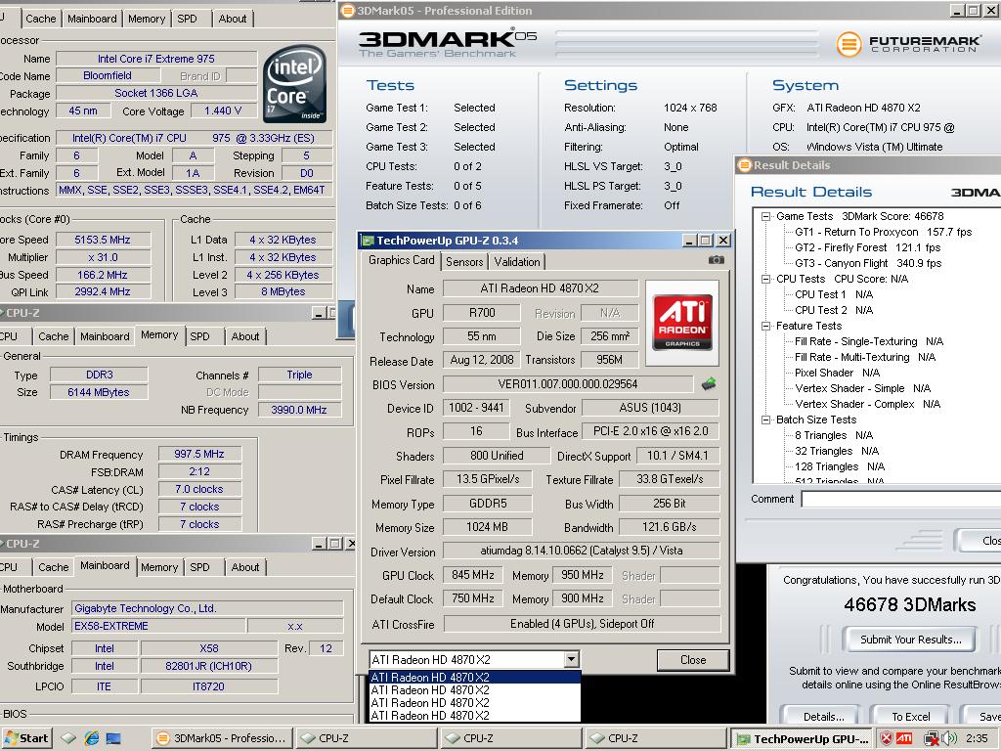Click the CPU-Z quick launch icon beside Start
This screenshot has width=1001, height=751.
pyautogui.click(x=68, y=738)
